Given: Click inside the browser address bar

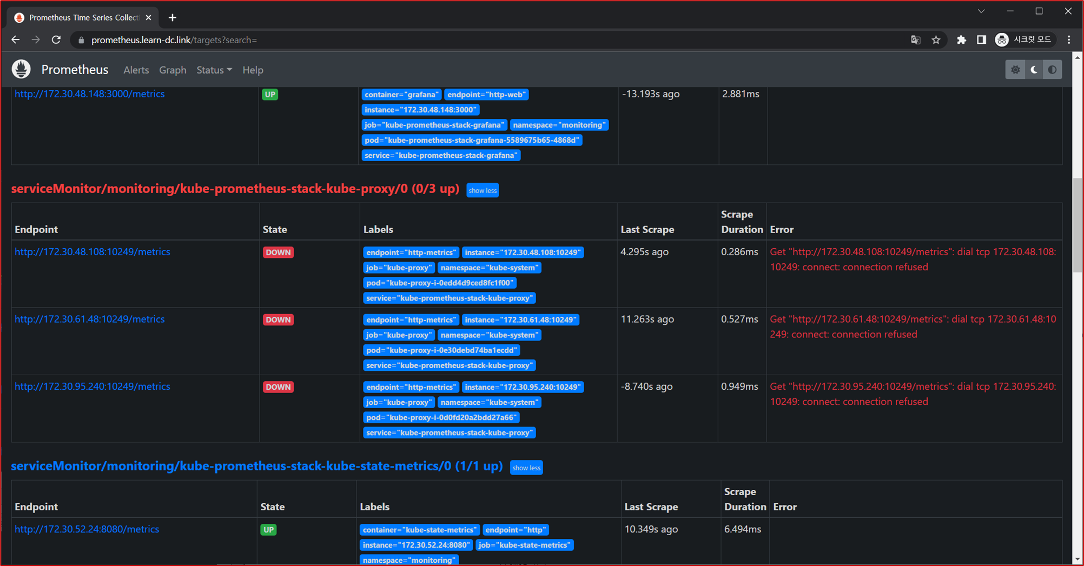Looking at the screenshot, I should click(x=325, y=39).
